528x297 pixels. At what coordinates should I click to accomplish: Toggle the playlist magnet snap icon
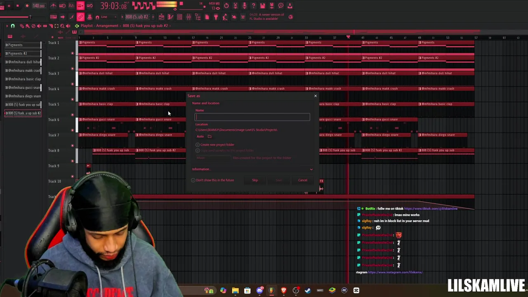pyautogui.click(x=13, y=26)
